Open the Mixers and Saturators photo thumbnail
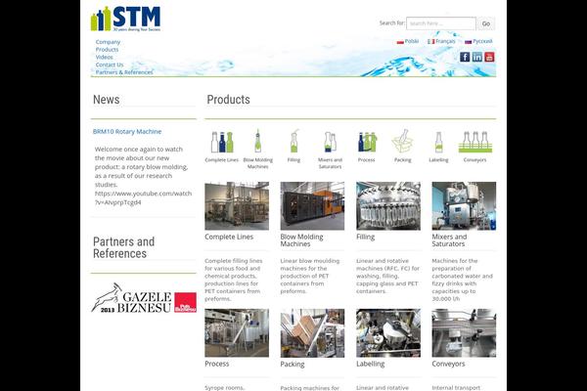Viewport: 587px width, 391px height. 464,206
